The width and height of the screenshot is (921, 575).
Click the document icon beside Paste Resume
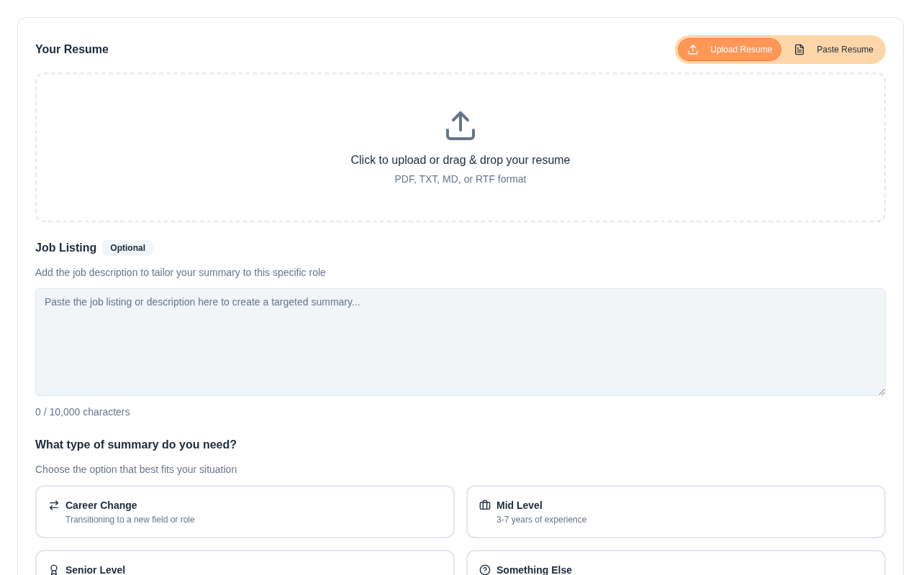click(799, 50)
